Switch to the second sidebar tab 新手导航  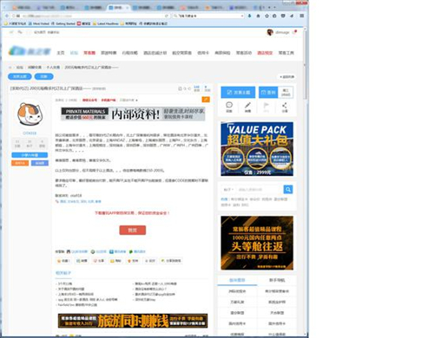277,280
